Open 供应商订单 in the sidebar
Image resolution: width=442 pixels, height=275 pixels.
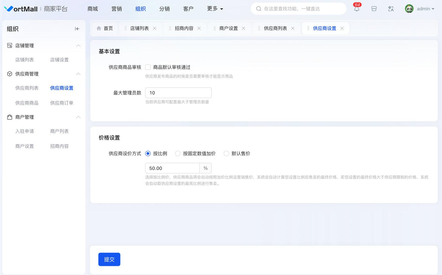click(62, 103)
